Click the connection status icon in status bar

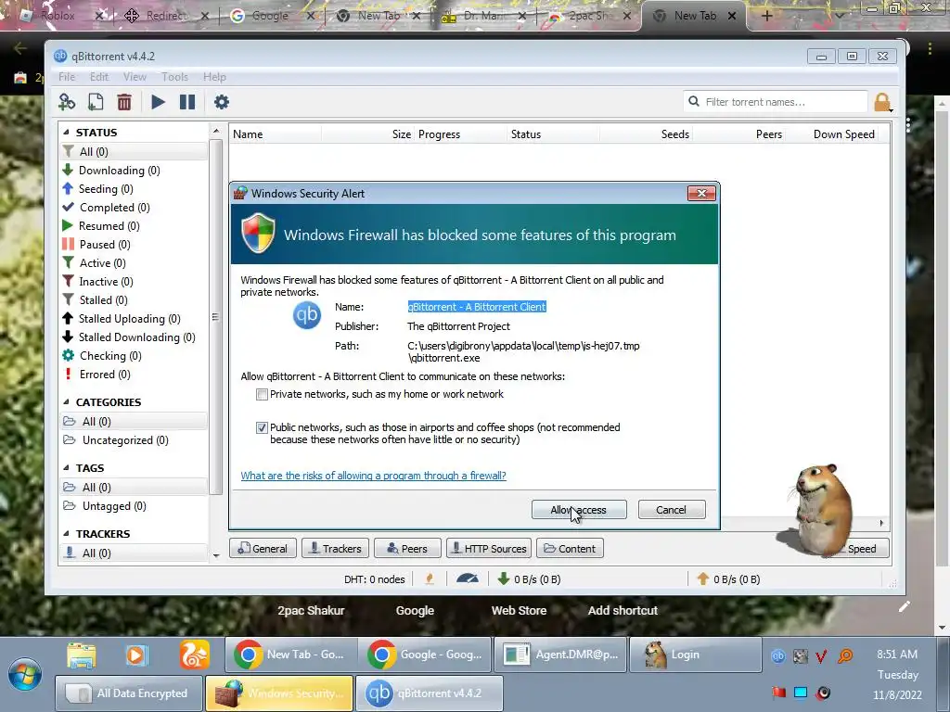click(430, 578)
